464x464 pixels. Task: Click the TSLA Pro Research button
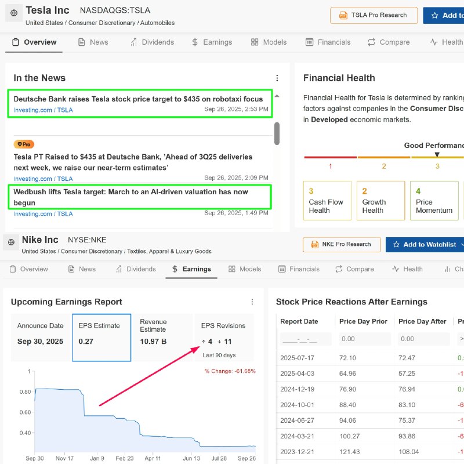tap(374, 15)
